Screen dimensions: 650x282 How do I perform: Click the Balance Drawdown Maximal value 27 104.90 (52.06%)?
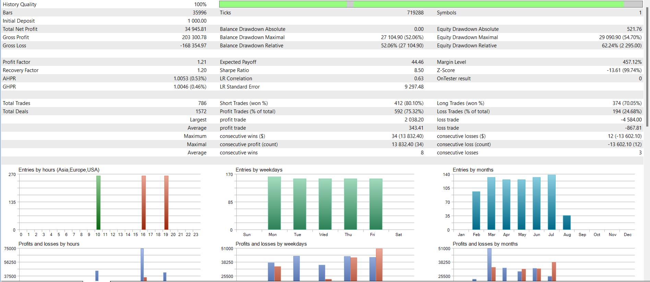tap(402, 37)
